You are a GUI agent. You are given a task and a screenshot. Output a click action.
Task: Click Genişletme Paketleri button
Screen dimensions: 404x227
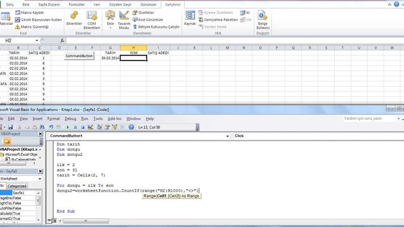[218, 20]
